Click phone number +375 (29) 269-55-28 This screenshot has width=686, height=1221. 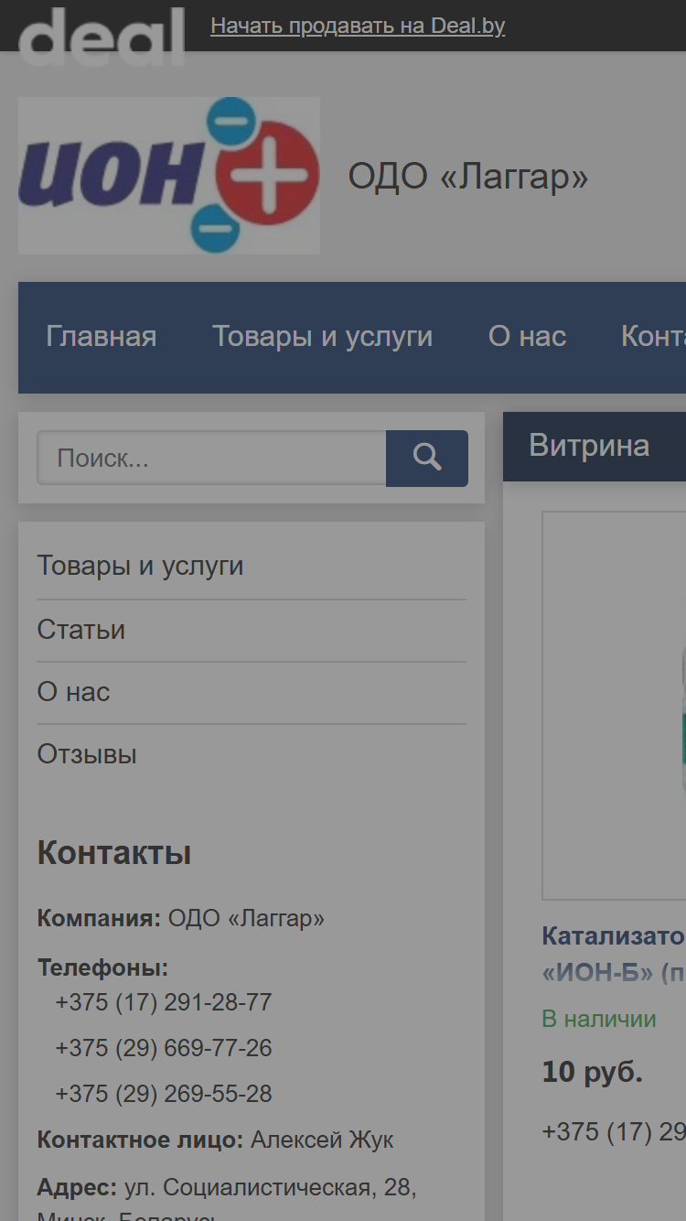(x=164, y=1094)
